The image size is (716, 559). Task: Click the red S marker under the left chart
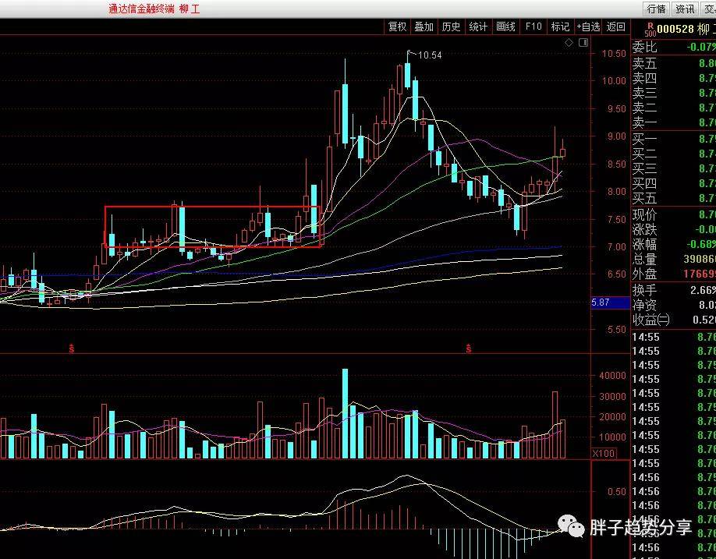(71, 348)
